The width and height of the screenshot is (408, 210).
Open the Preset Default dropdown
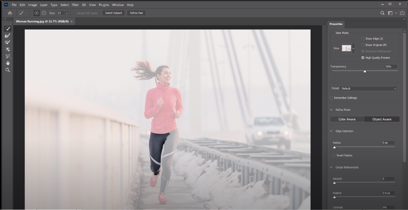tap(368, 88)
